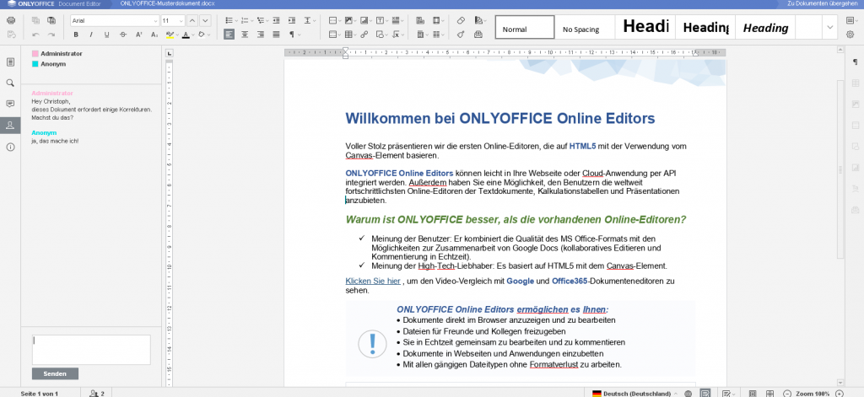864x397 pixels.
Task: Redo the last action
Action: (x=51, y=35)
